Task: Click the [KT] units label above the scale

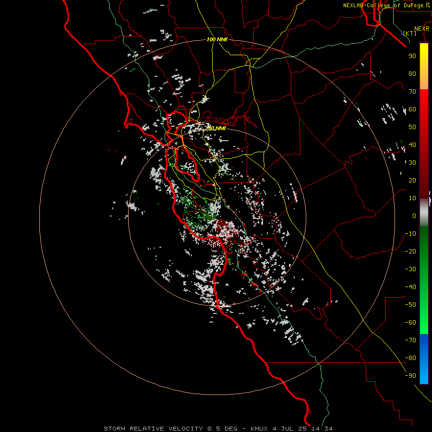Action: tap(410, 33)
